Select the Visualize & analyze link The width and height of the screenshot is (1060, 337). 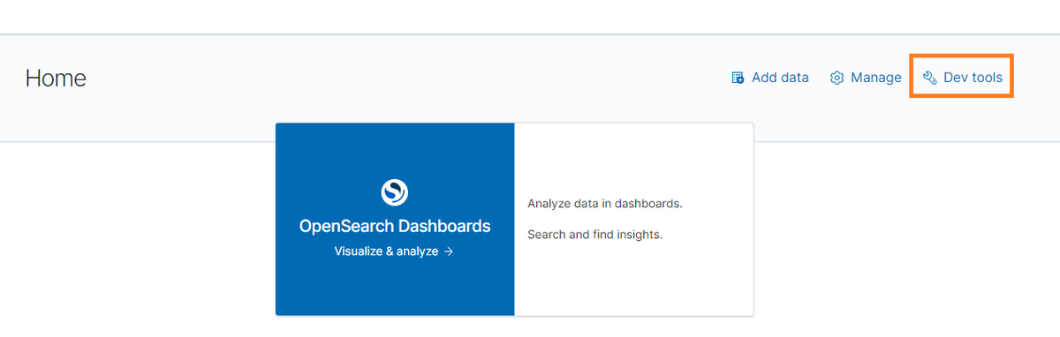click(x=394, y=251)
